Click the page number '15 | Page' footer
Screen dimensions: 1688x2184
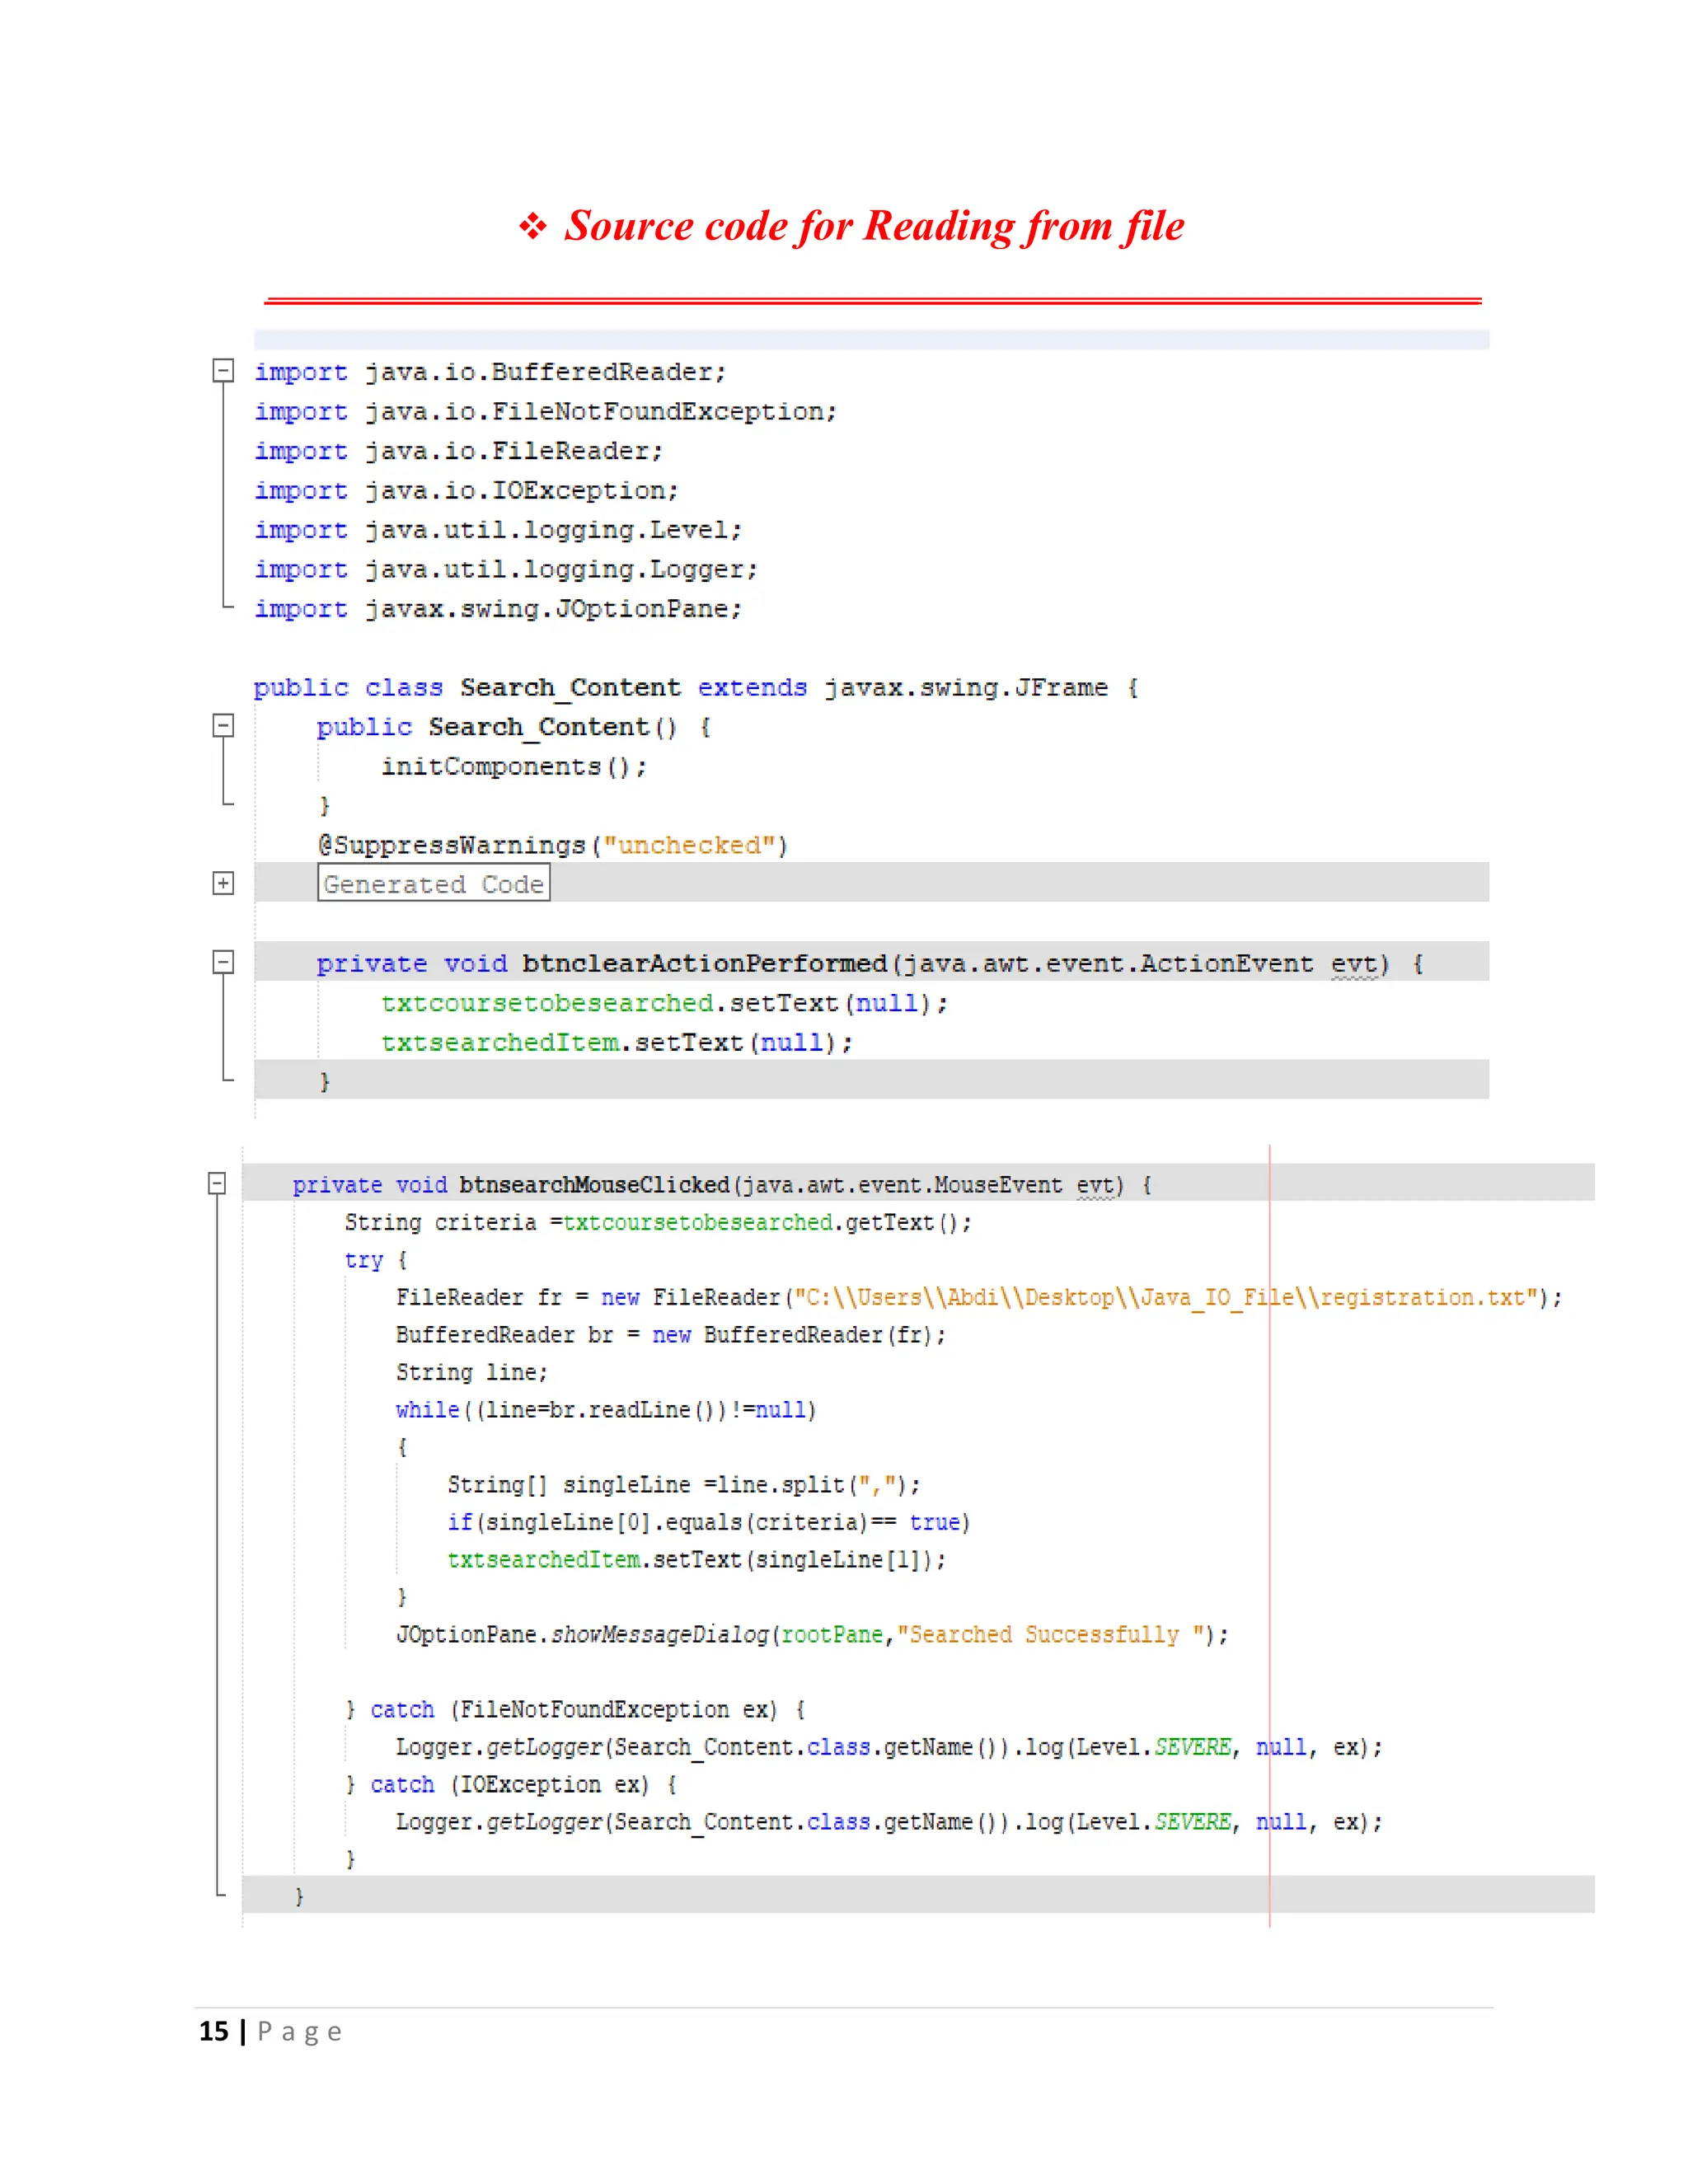pos(270,2031)
